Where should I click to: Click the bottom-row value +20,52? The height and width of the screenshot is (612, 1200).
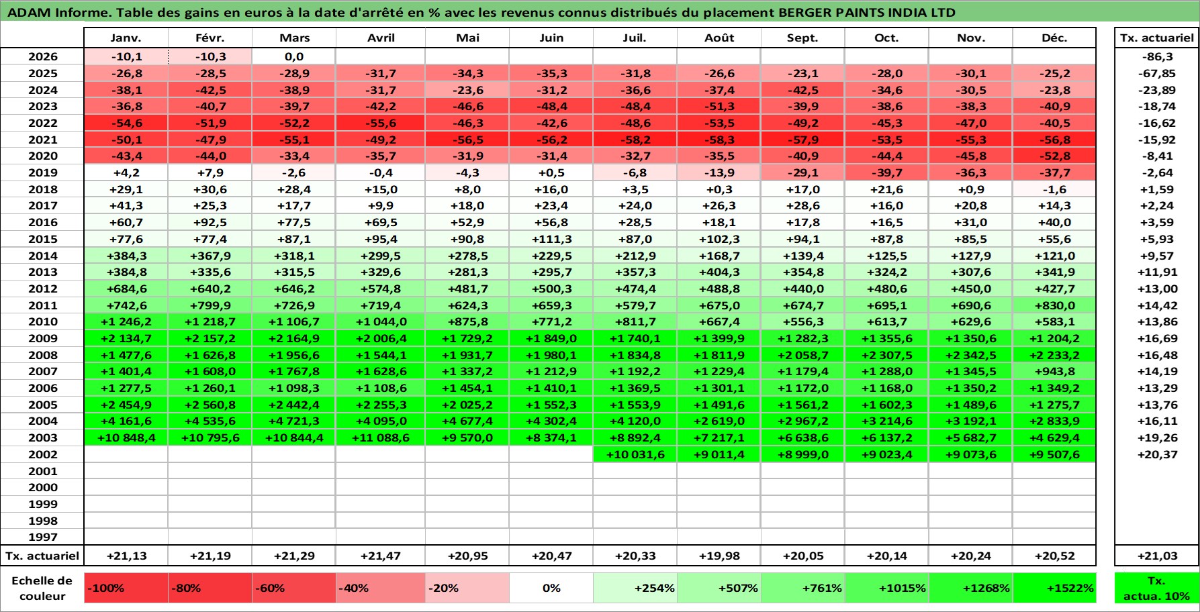(x=1054, y=556)
